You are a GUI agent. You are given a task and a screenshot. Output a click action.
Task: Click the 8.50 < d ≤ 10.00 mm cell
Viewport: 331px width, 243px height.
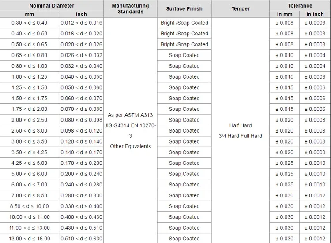[x=29, y=206]
